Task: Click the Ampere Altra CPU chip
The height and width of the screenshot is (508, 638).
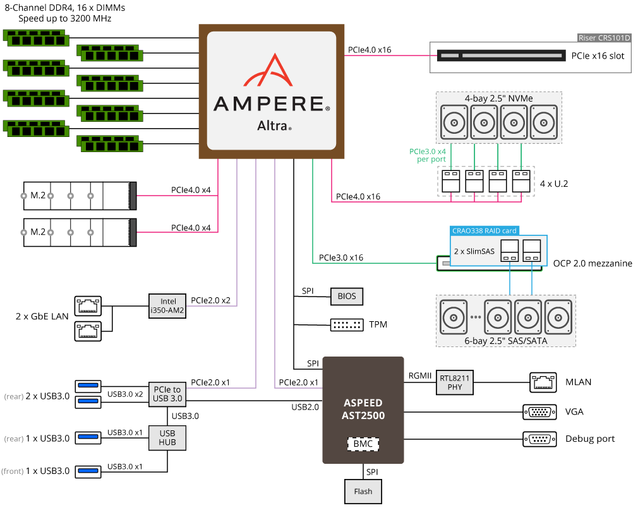Action: coord(272,92)
